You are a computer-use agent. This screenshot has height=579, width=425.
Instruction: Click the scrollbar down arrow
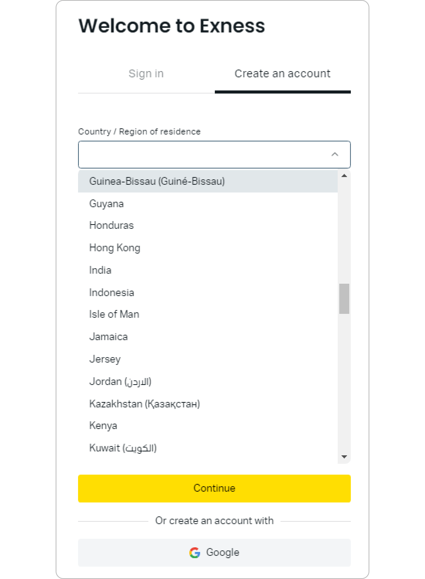344,457
